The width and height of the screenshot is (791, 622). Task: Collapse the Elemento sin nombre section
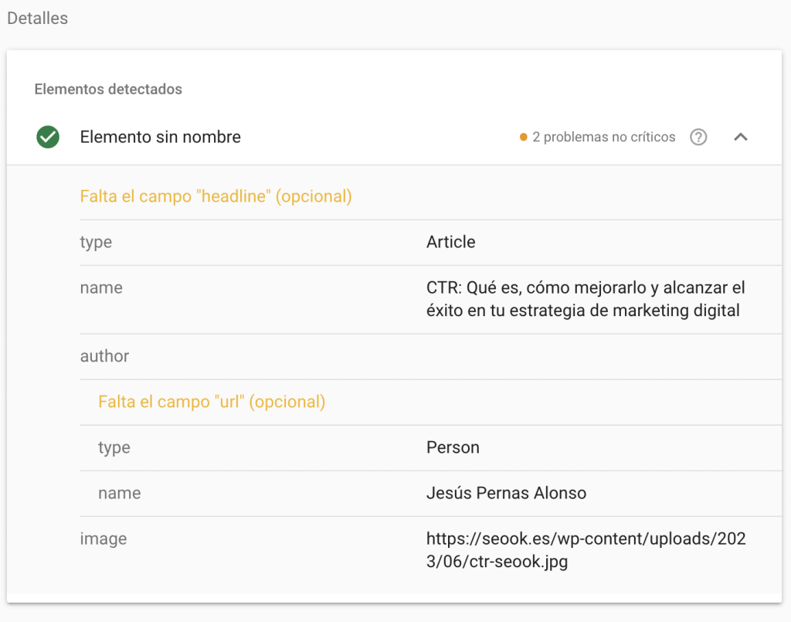click(740, 138)
